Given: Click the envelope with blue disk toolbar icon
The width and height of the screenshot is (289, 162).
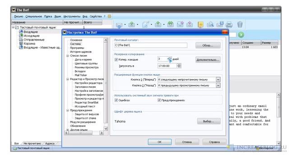Looking at the screenshot, I should [x=220, y=24].
